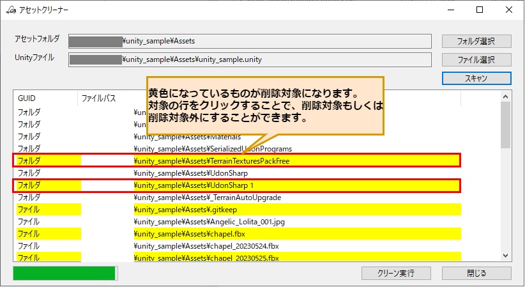Close dialog with 閉じる button
The width and height of the screenshot is (525, 287).
point(476,273)
